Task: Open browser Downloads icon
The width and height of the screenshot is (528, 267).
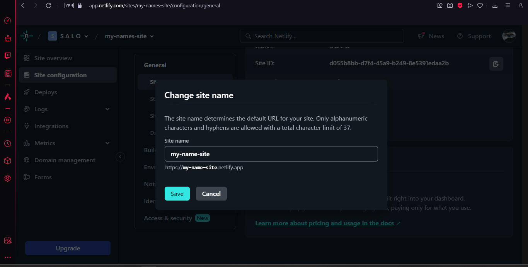Action: (x=495, y=5)
